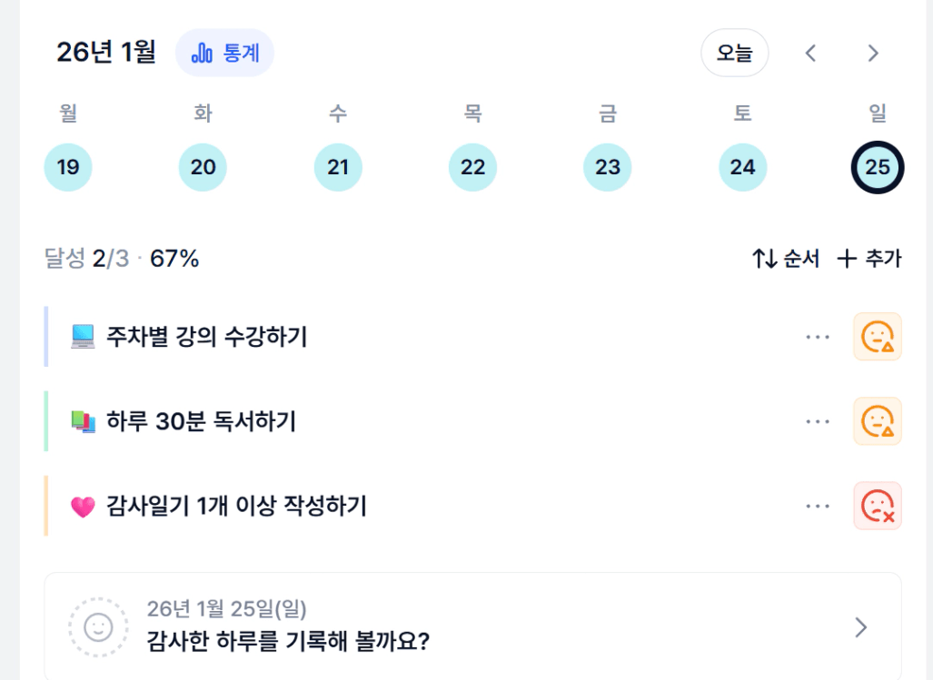Open the 감사한 하루를 기록해 볼까요? prompt
The image size is (933, 680).
[x=288, y=641]
